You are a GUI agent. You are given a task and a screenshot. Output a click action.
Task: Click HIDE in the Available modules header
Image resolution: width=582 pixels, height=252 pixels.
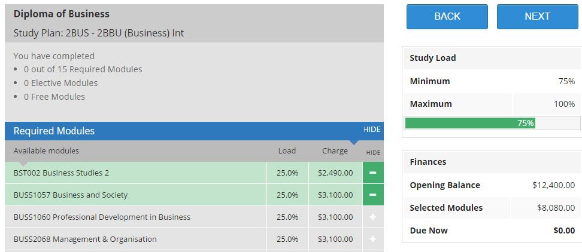[373, 152]
